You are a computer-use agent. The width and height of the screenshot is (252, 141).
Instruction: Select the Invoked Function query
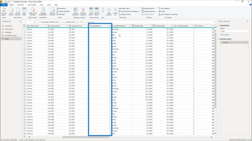tap(11, 35)
